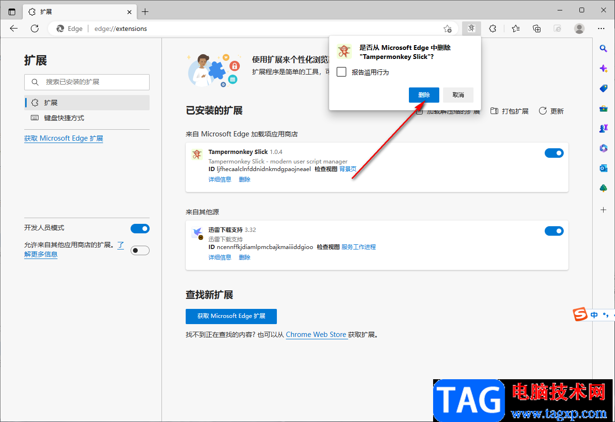Open the Chrome Web Store link
The height and width of the screenshot is (422, 615).
coord(316,335)
